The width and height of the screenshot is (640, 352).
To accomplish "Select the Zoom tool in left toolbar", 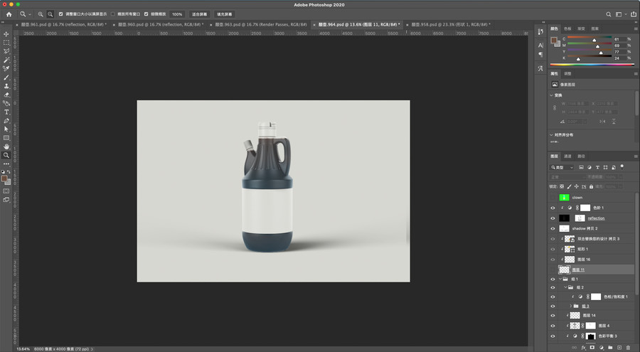I will 6,155.
